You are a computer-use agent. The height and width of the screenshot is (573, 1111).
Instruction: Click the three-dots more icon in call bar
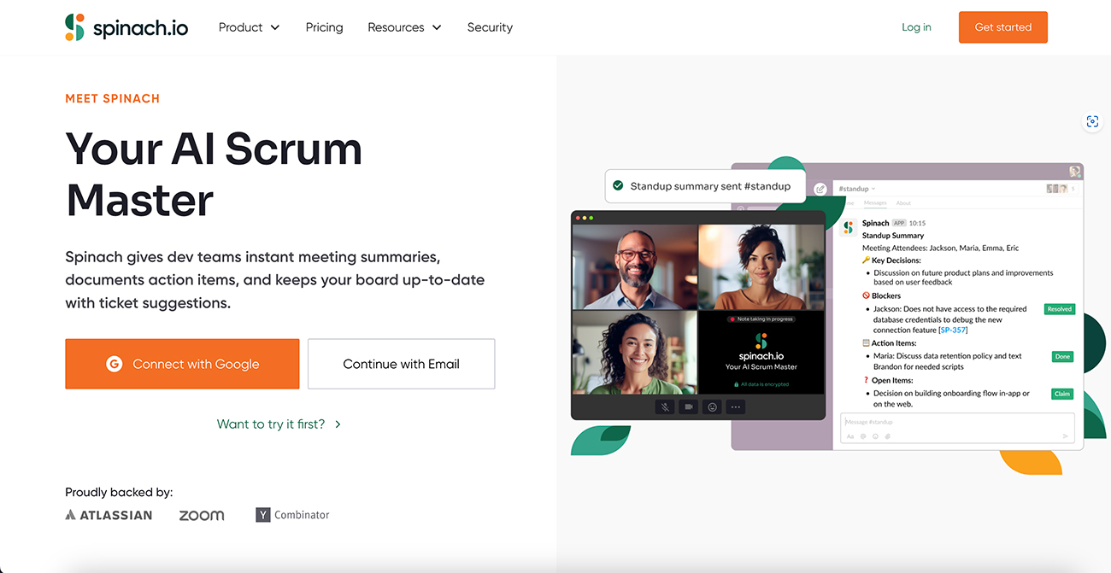[x=736, y=407]
